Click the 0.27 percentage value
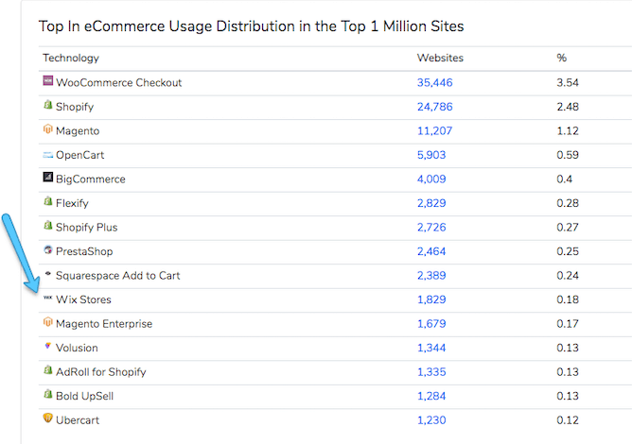This screenshot has width=632, height=444. pos(568,228)
